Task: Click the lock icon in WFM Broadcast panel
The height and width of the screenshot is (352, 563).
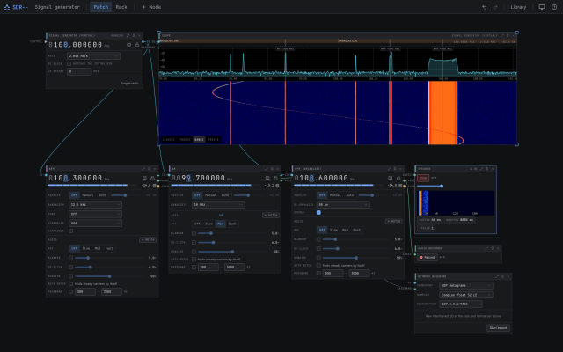Action: point(398,178)
